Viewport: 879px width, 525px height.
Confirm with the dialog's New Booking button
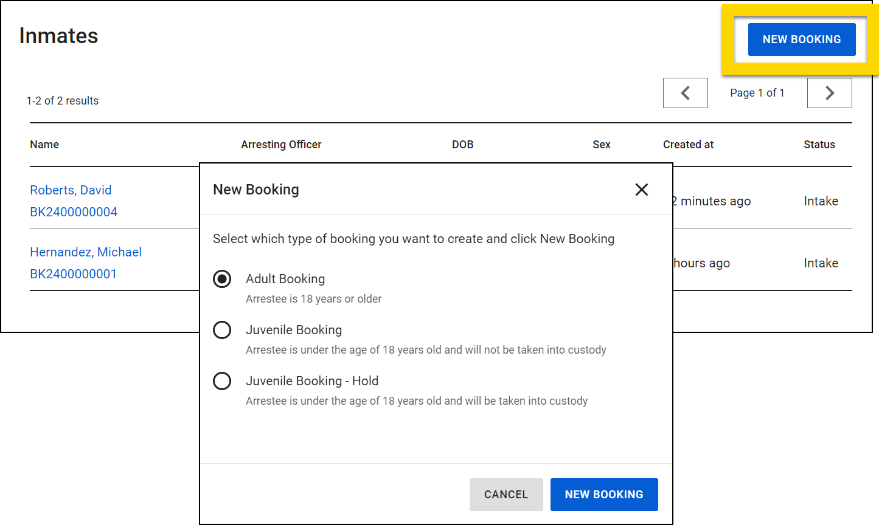603,495
